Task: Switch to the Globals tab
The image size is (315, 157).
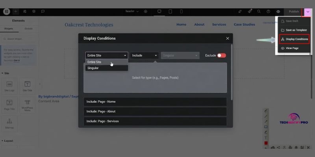Action: [28, 29]
